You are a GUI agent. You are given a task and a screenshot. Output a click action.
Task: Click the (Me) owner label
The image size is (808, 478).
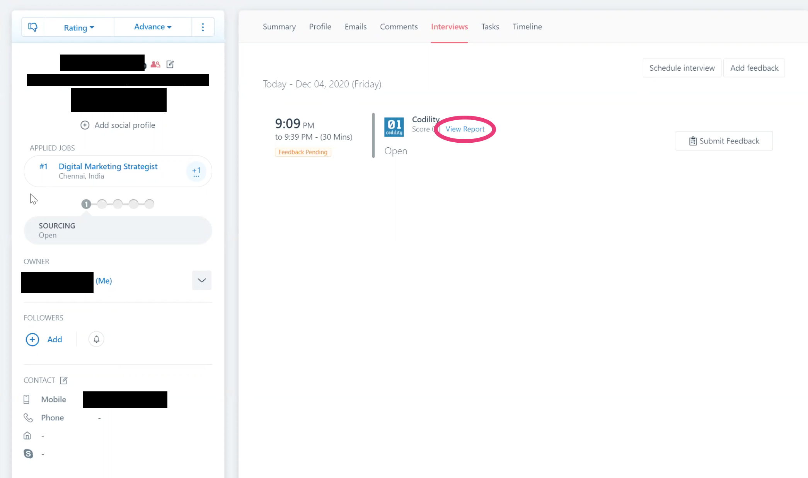pyautogui.click(x=104, y=281)
